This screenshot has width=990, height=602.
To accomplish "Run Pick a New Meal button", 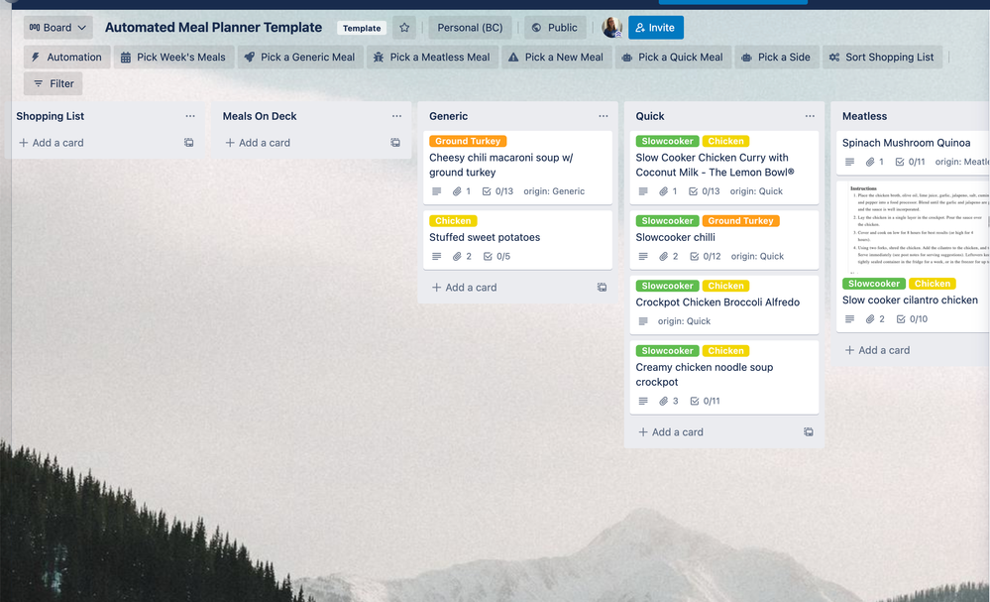I will [556, 57].
